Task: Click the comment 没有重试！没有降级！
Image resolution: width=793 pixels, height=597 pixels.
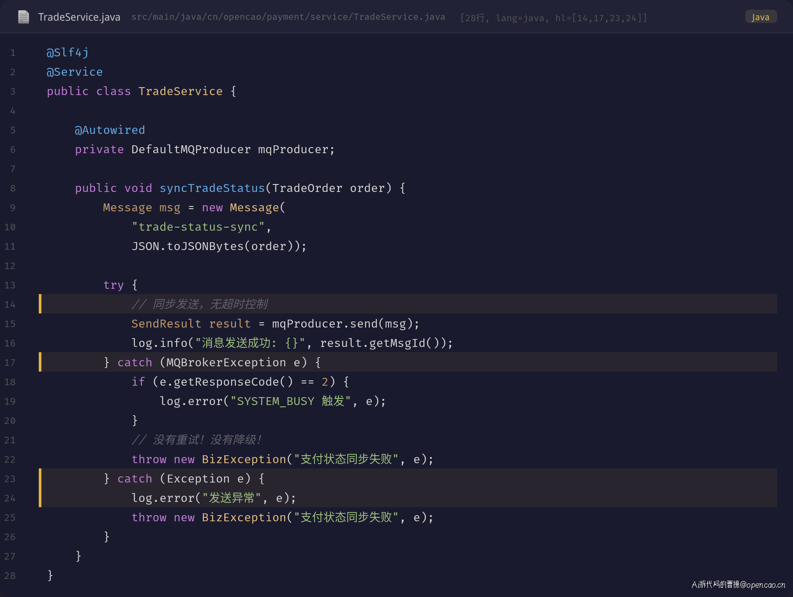Action: pyautogui.click(x=197, y=440)
